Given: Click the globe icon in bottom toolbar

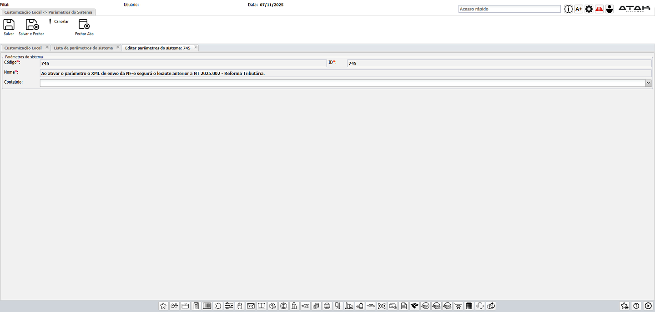Looking at the screenshot, I should tap(283, 306).
